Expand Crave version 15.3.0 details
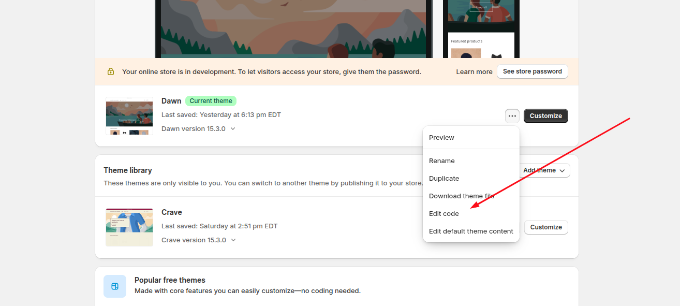 pyautogui.click(x=199, y=240)
